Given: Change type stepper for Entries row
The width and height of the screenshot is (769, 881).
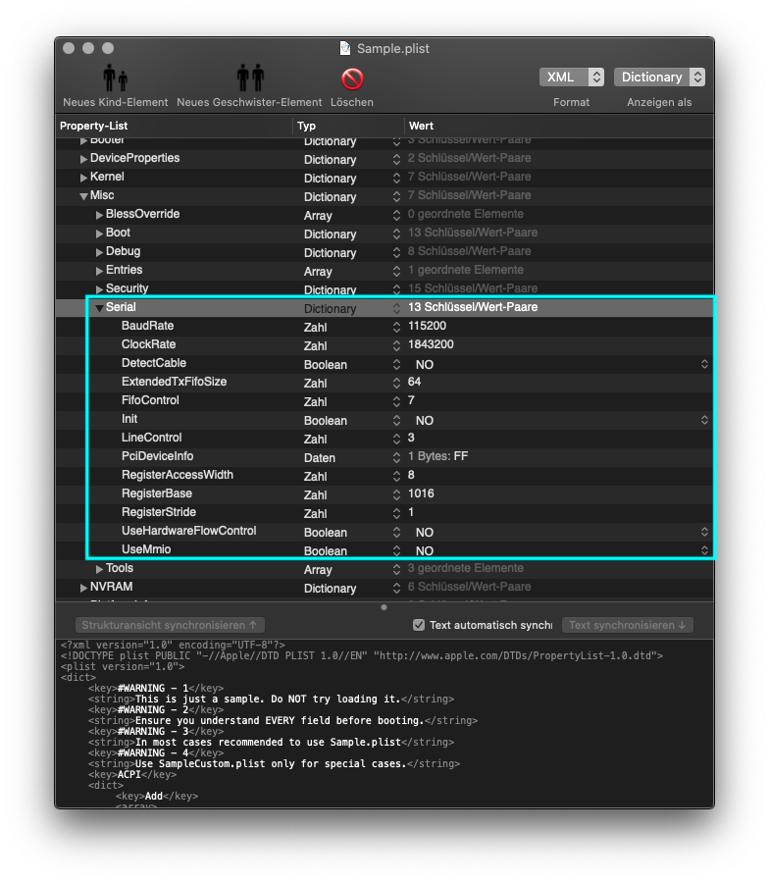Looking at the screenshot, I should point(396,271).
